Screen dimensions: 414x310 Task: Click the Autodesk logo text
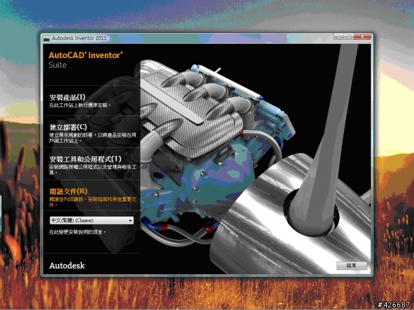click(67, 265)
